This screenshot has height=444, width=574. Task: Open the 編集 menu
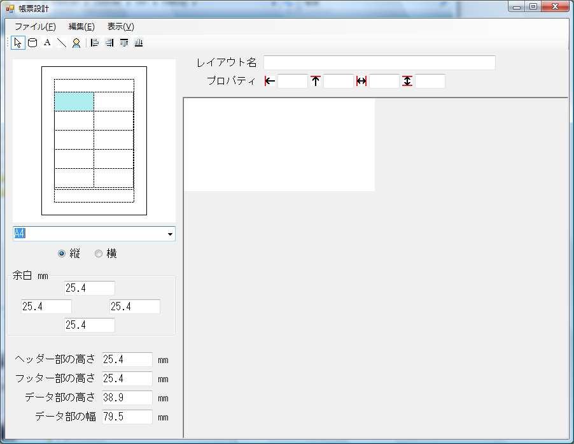[81, 27]
